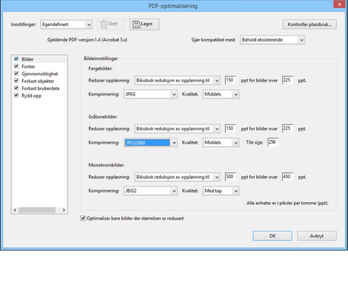The image size is (348, 288).
Task: Open Monokrombilder Reduser oppløsning dropdown
Action: point(177,177)
